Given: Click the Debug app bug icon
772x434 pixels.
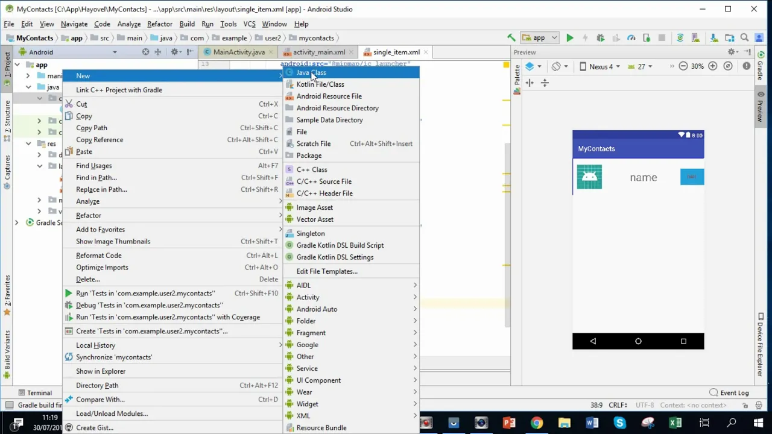Looking at the screenshot, I should point(600,37).
